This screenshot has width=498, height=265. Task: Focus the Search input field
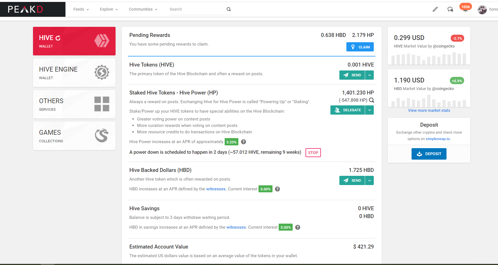[196, 9]
